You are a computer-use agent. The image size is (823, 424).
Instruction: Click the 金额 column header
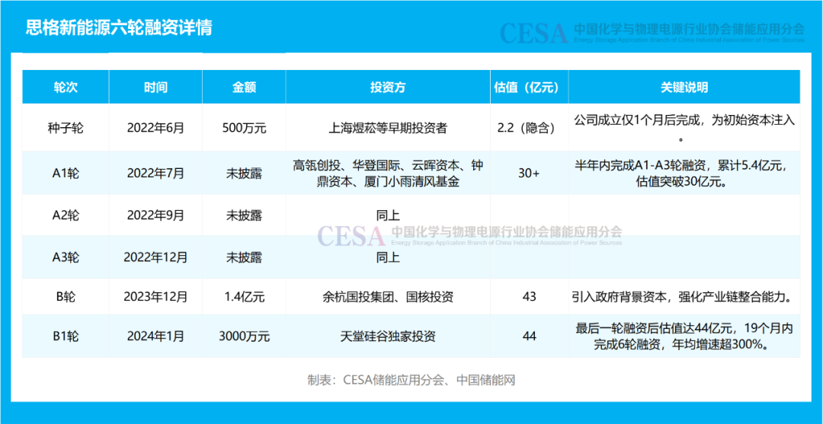(244, 88)
